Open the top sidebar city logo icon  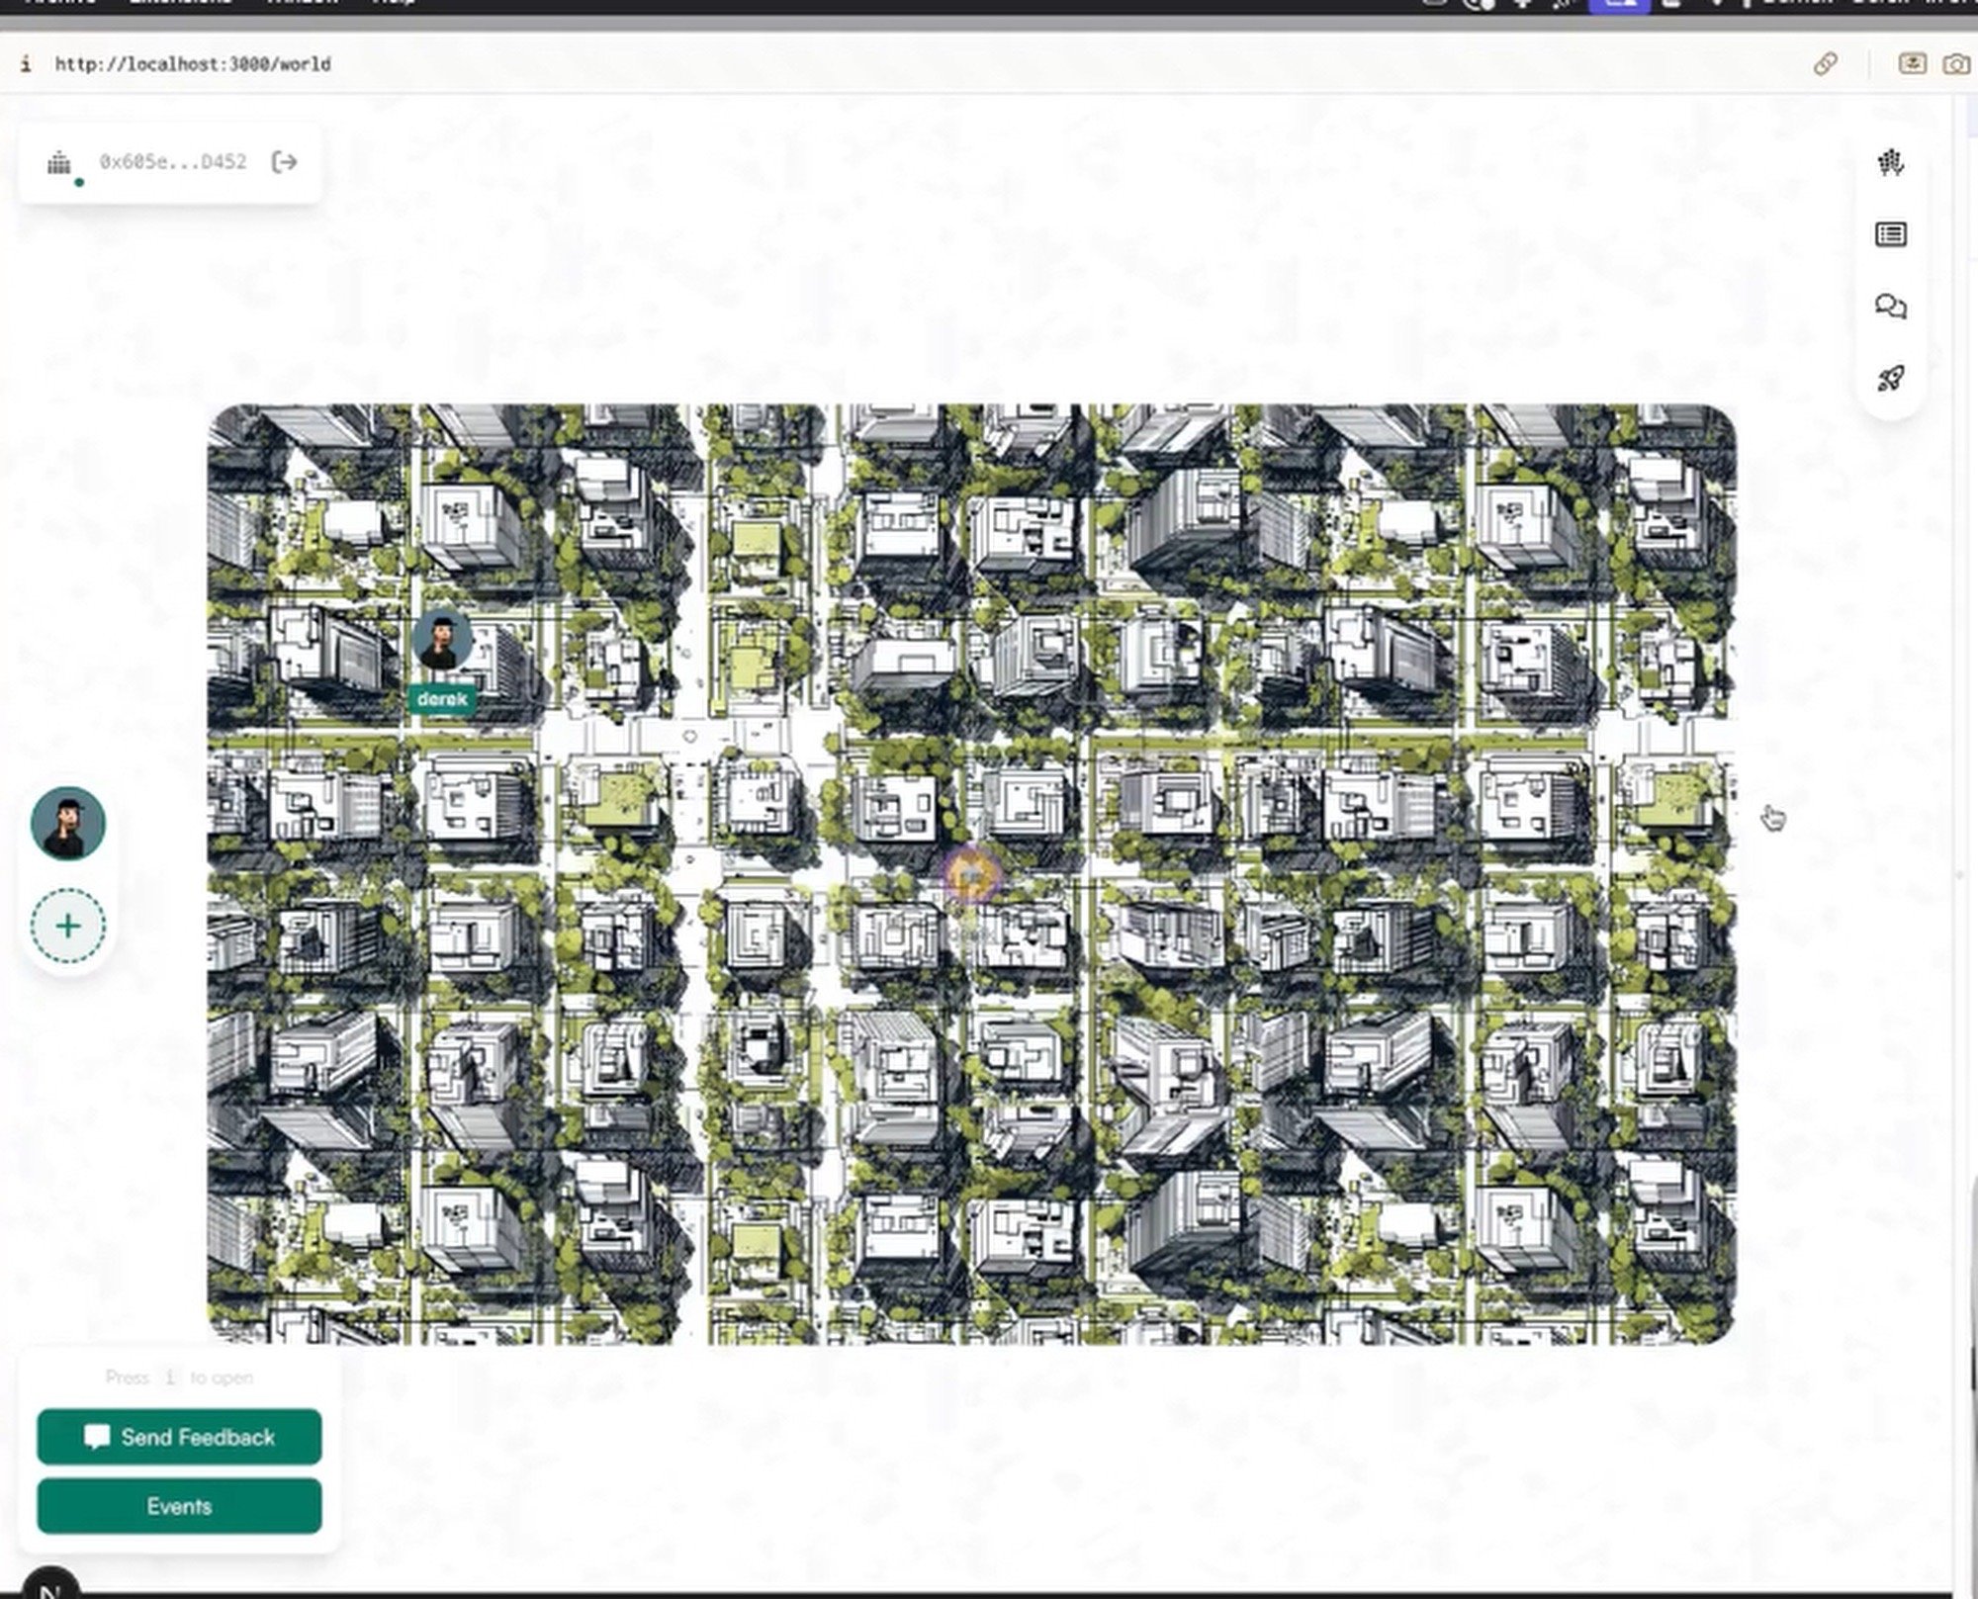[x=1890, y=163]
